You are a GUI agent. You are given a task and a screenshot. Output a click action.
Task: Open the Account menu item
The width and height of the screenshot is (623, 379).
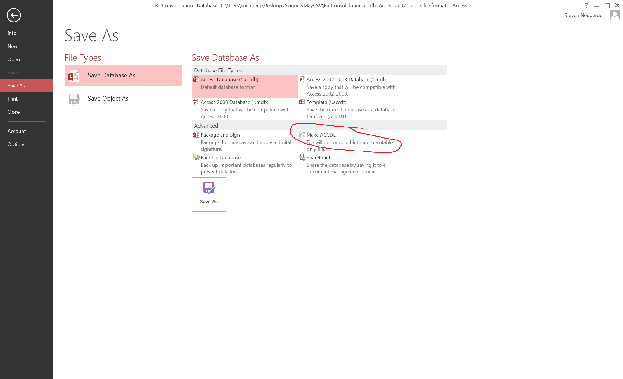pos(16,131)
